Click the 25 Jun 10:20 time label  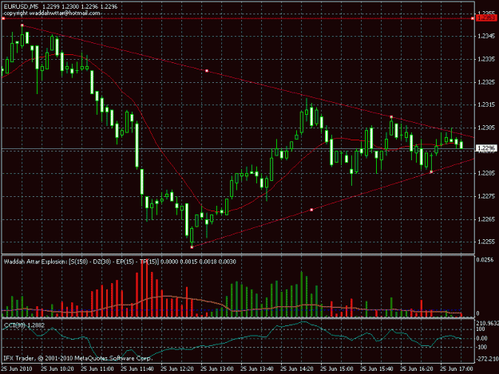click(x=57, y=369)
